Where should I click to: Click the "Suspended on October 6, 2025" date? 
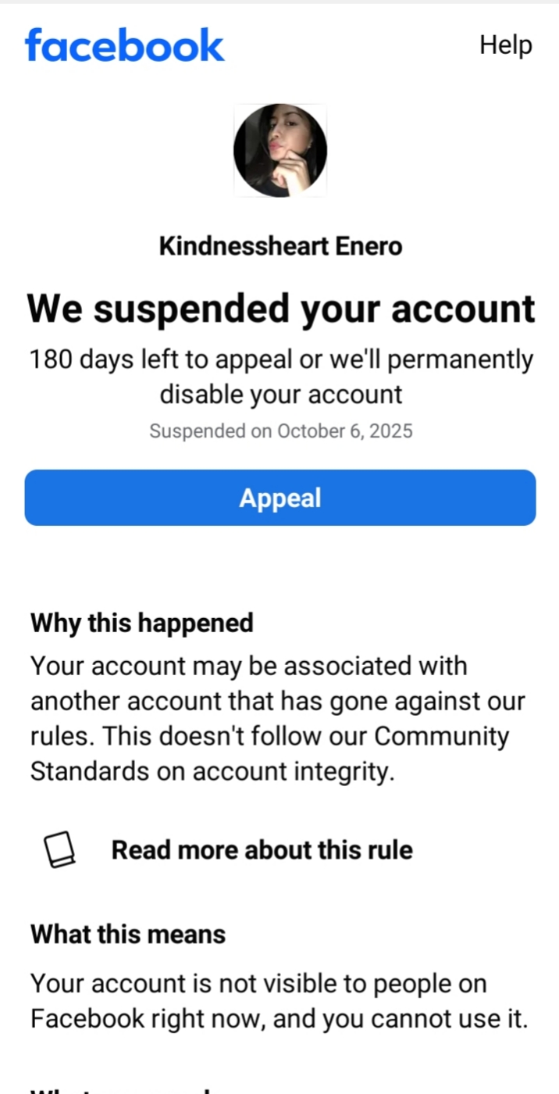[x=280, y=431]
